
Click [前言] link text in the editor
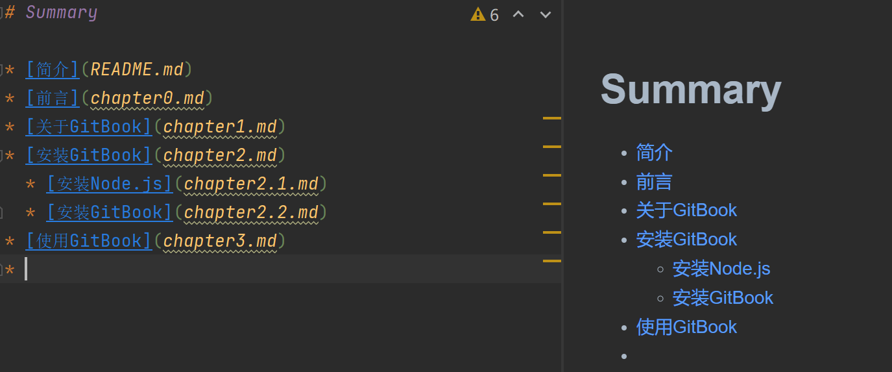pos(53,98)
